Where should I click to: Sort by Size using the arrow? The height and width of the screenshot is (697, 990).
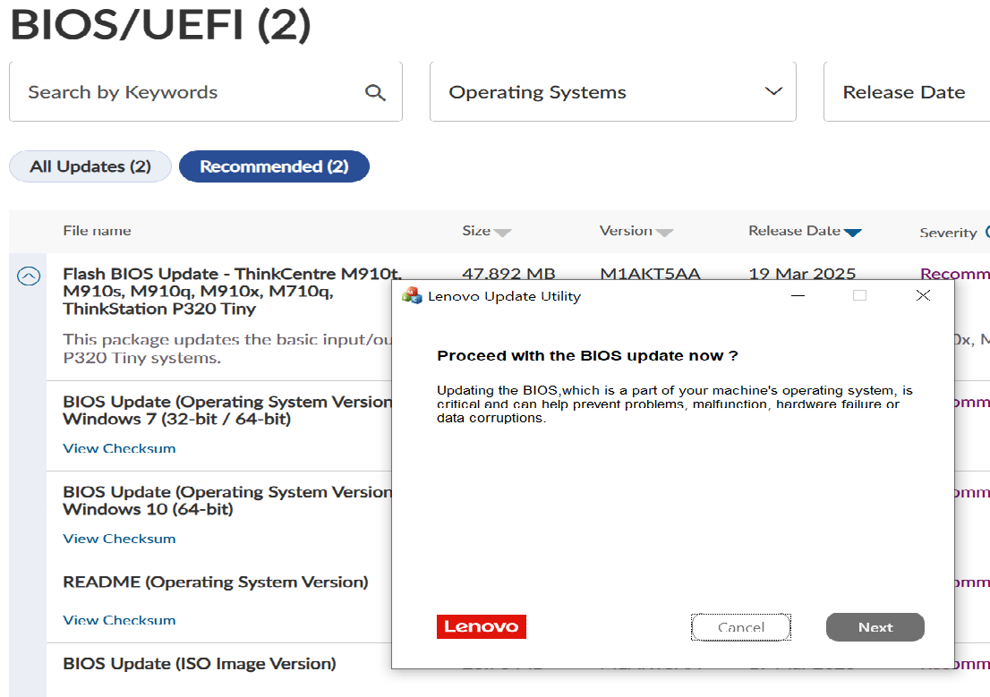pyautogui.click(x=502, y=233)
